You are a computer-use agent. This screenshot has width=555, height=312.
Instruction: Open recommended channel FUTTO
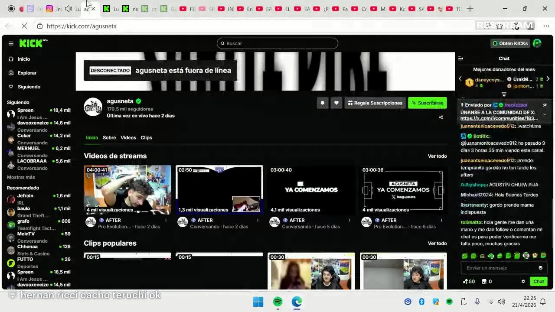(38, 263)
